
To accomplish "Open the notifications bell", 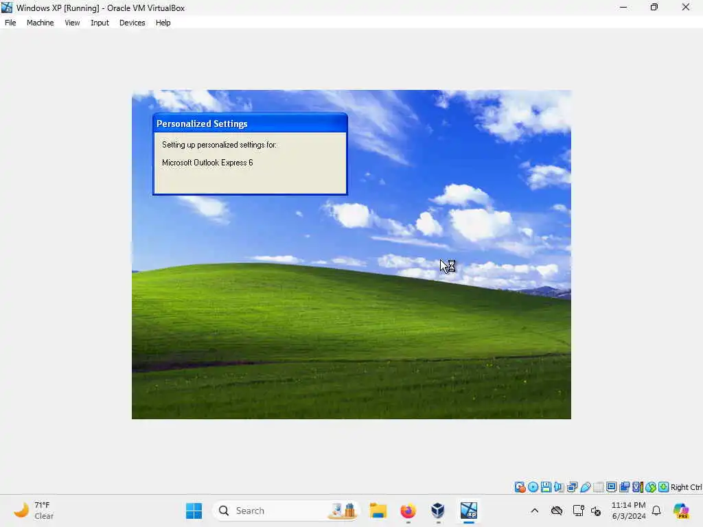I will click(x=656, y=511).
